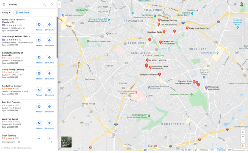Image resolution: width=248 pixels, height=153 pixels.
Task: Click the search magnifier icon
Action: [45, 5]
